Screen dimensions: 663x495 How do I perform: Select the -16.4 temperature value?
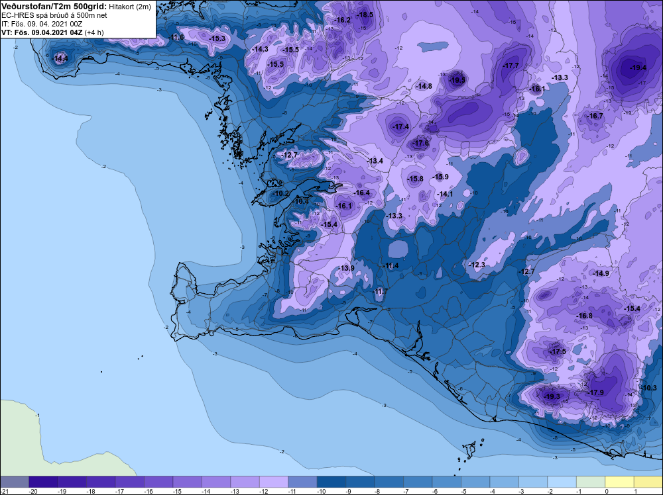[362, 193]
